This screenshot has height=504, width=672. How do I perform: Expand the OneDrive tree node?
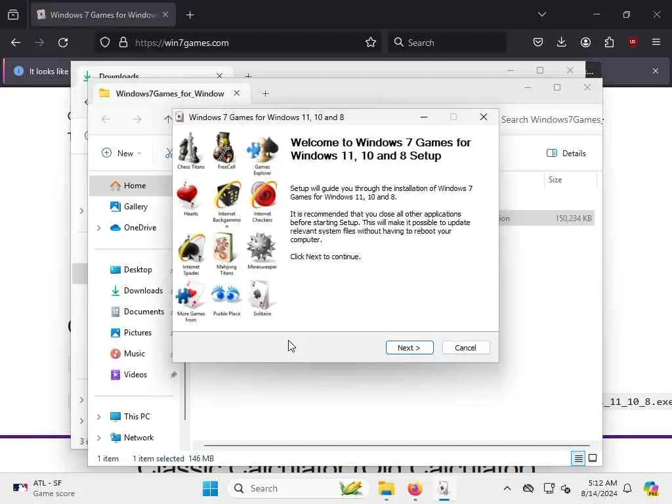[x=98, y=228]
